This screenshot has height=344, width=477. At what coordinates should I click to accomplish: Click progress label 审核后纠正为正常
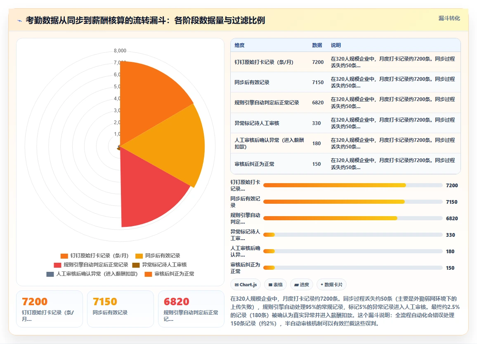point(245,268)
